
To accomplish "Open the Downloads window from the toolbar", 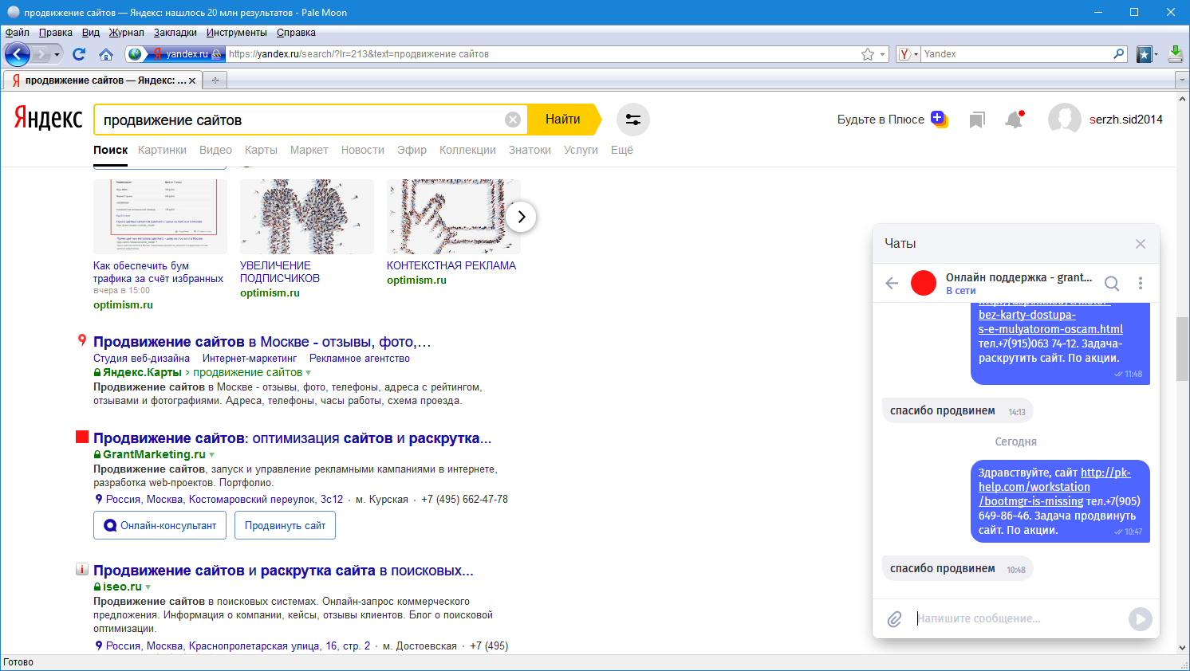I will pyautogui.click(x=1175, y=54).
